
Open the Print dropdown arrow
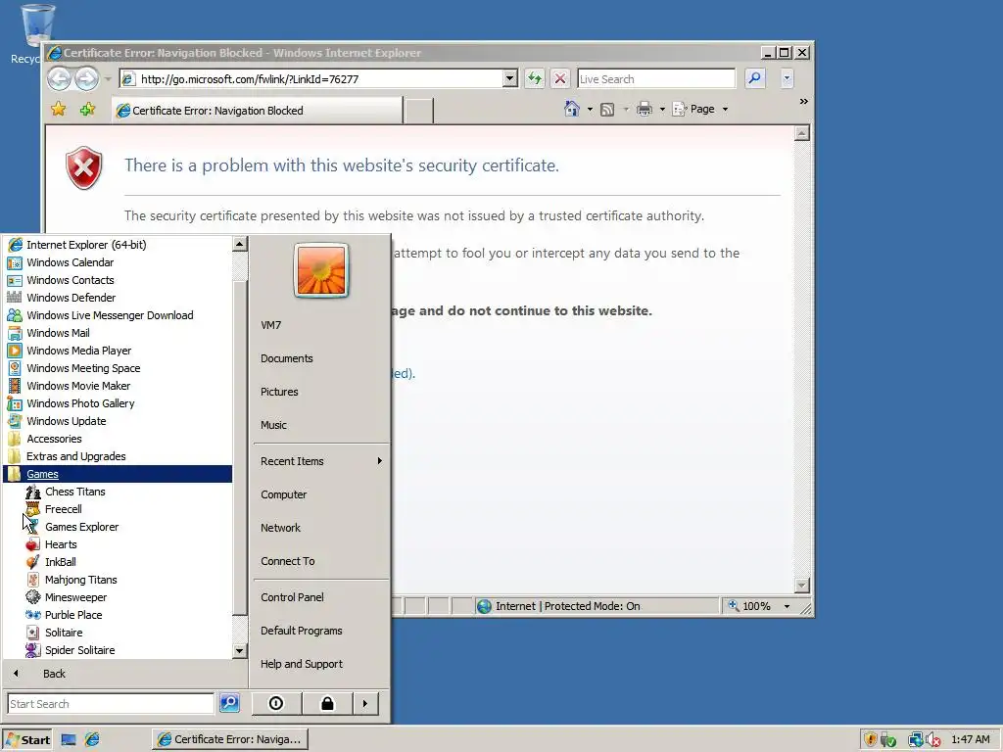[x=662, y=110]
